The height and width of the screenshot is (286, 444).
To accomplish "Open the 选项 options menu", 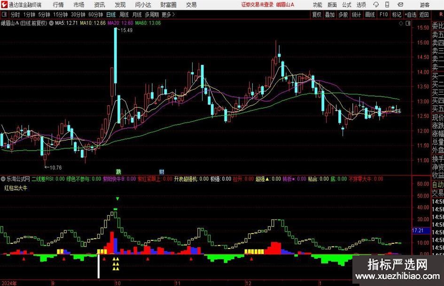I will coord(361,5).
